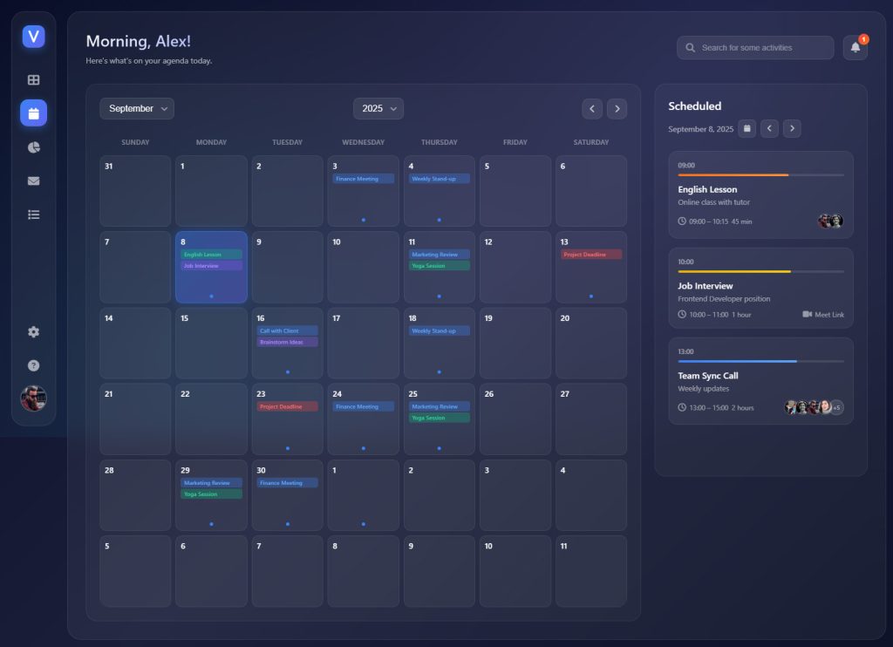Open Call with Client event on September 16
Screen dimensions: 893x647
click(x=288, y=330)
